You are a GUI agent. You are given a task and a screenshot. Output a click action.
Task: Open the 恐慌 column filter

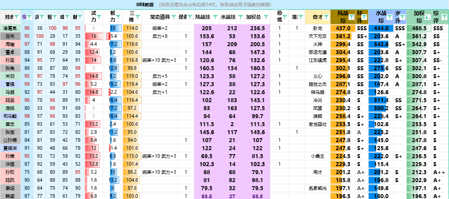[x=285, y=17]
